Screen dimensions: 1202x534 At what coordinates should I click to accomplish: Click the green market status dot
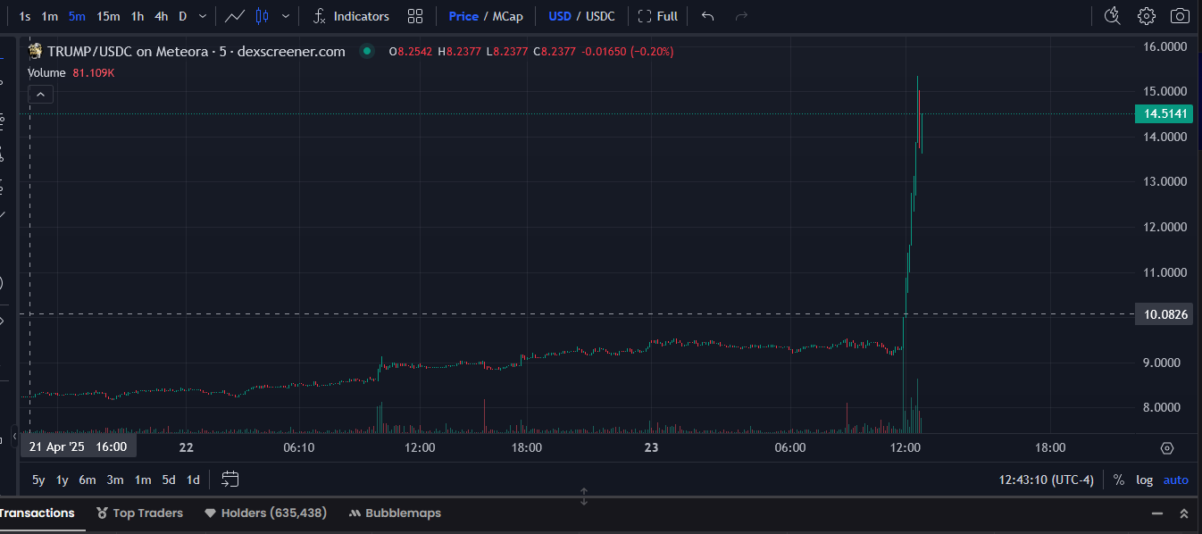(366, 51)
